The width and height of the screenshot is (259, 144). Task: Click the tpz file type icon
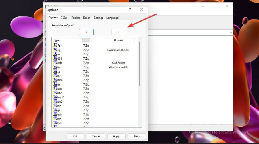(x=55, y=122)
